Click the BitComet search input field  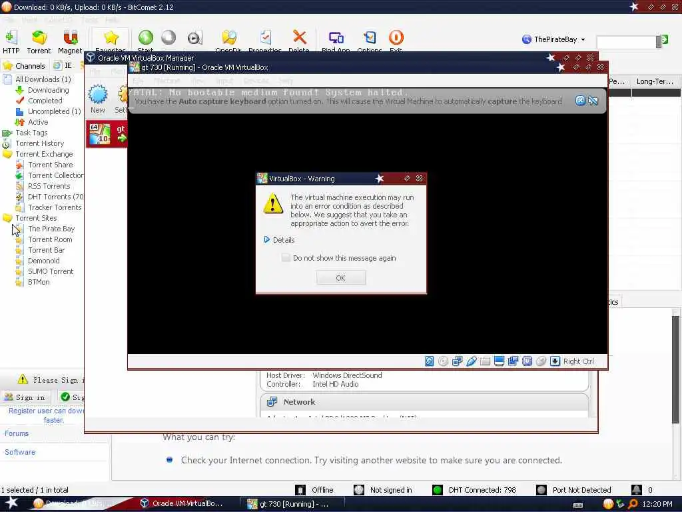click(x=626, y=42)
